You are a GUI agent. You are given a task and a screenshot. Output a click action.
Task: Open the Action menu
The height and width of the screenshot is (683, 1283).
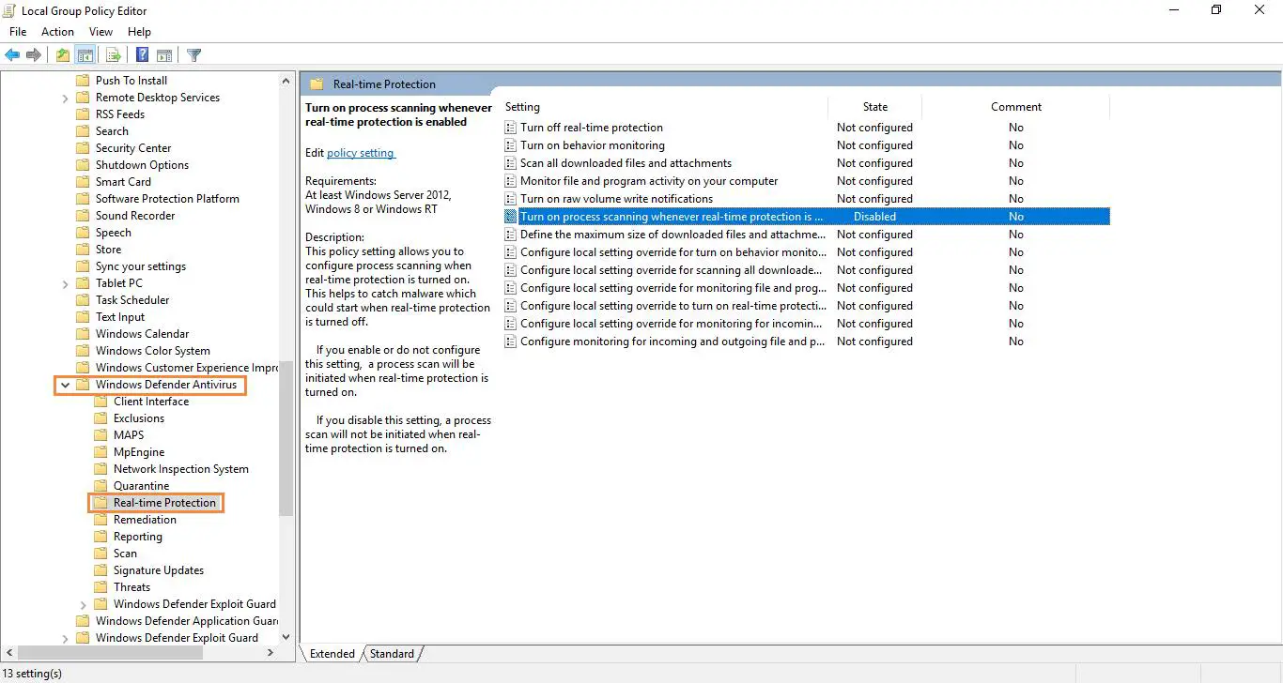(x=57, y=32)
